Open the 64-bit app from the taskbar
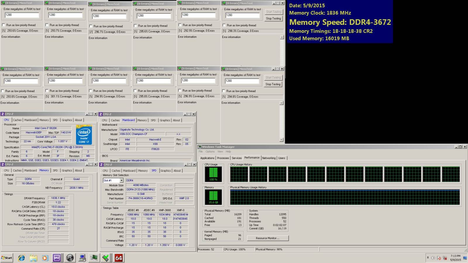This screenshot has height=263, width=468. (x=118, y=258)
